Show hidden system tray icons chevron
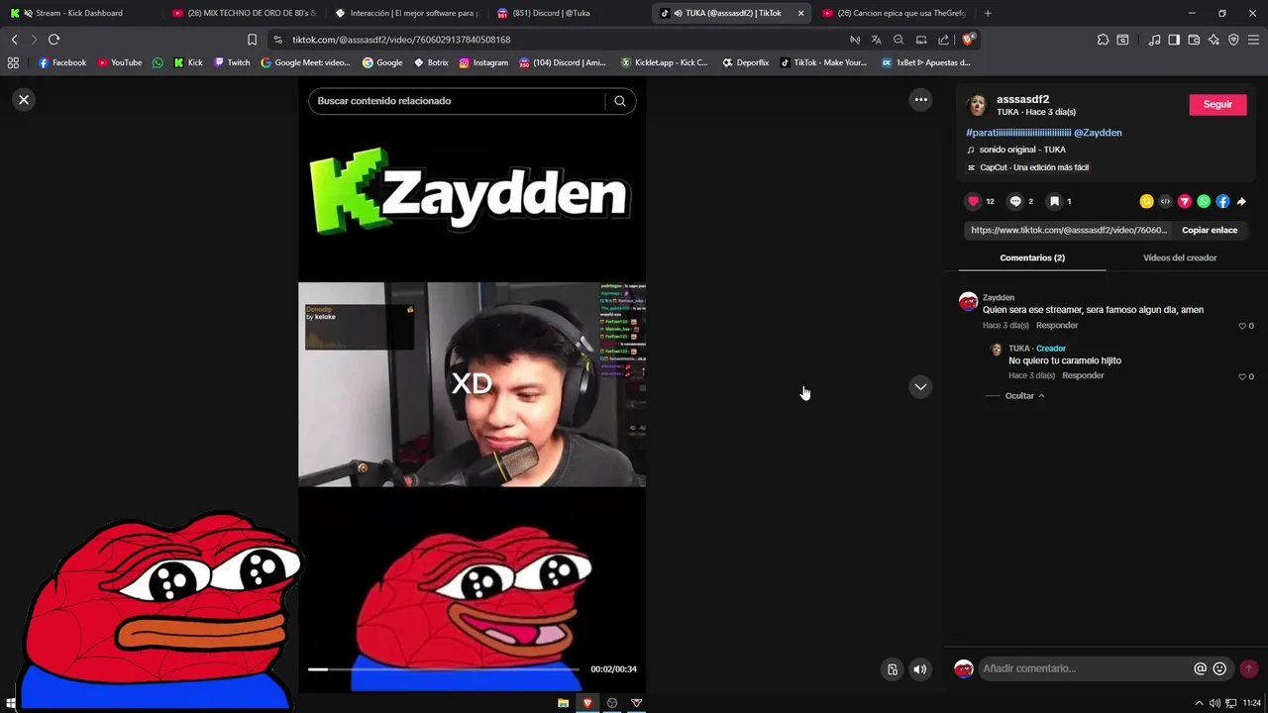Image resolution: width=1268 pixels, height=713 pixels. (x=1200, y=703)
